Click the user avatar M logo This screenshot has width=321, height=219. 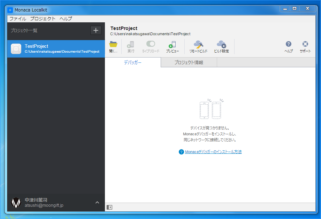[x=16, y=203]
